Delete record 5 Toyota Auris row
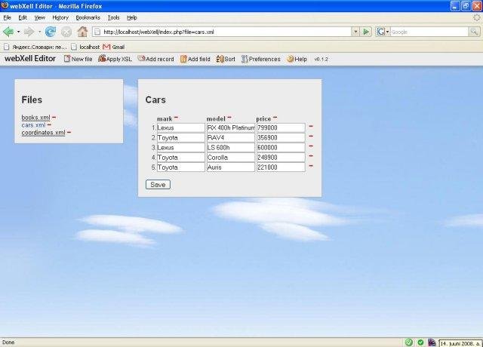483x347 pixels. click(311, 166)
